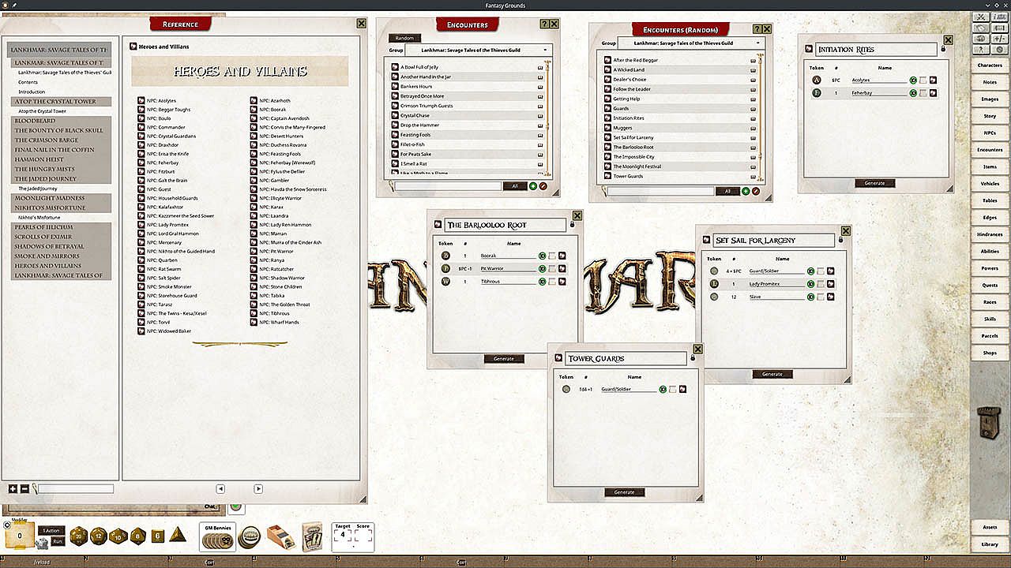This screenshot has width=1011, height=568.
Task: Roll the d20 die
Action: click(80, 536)
